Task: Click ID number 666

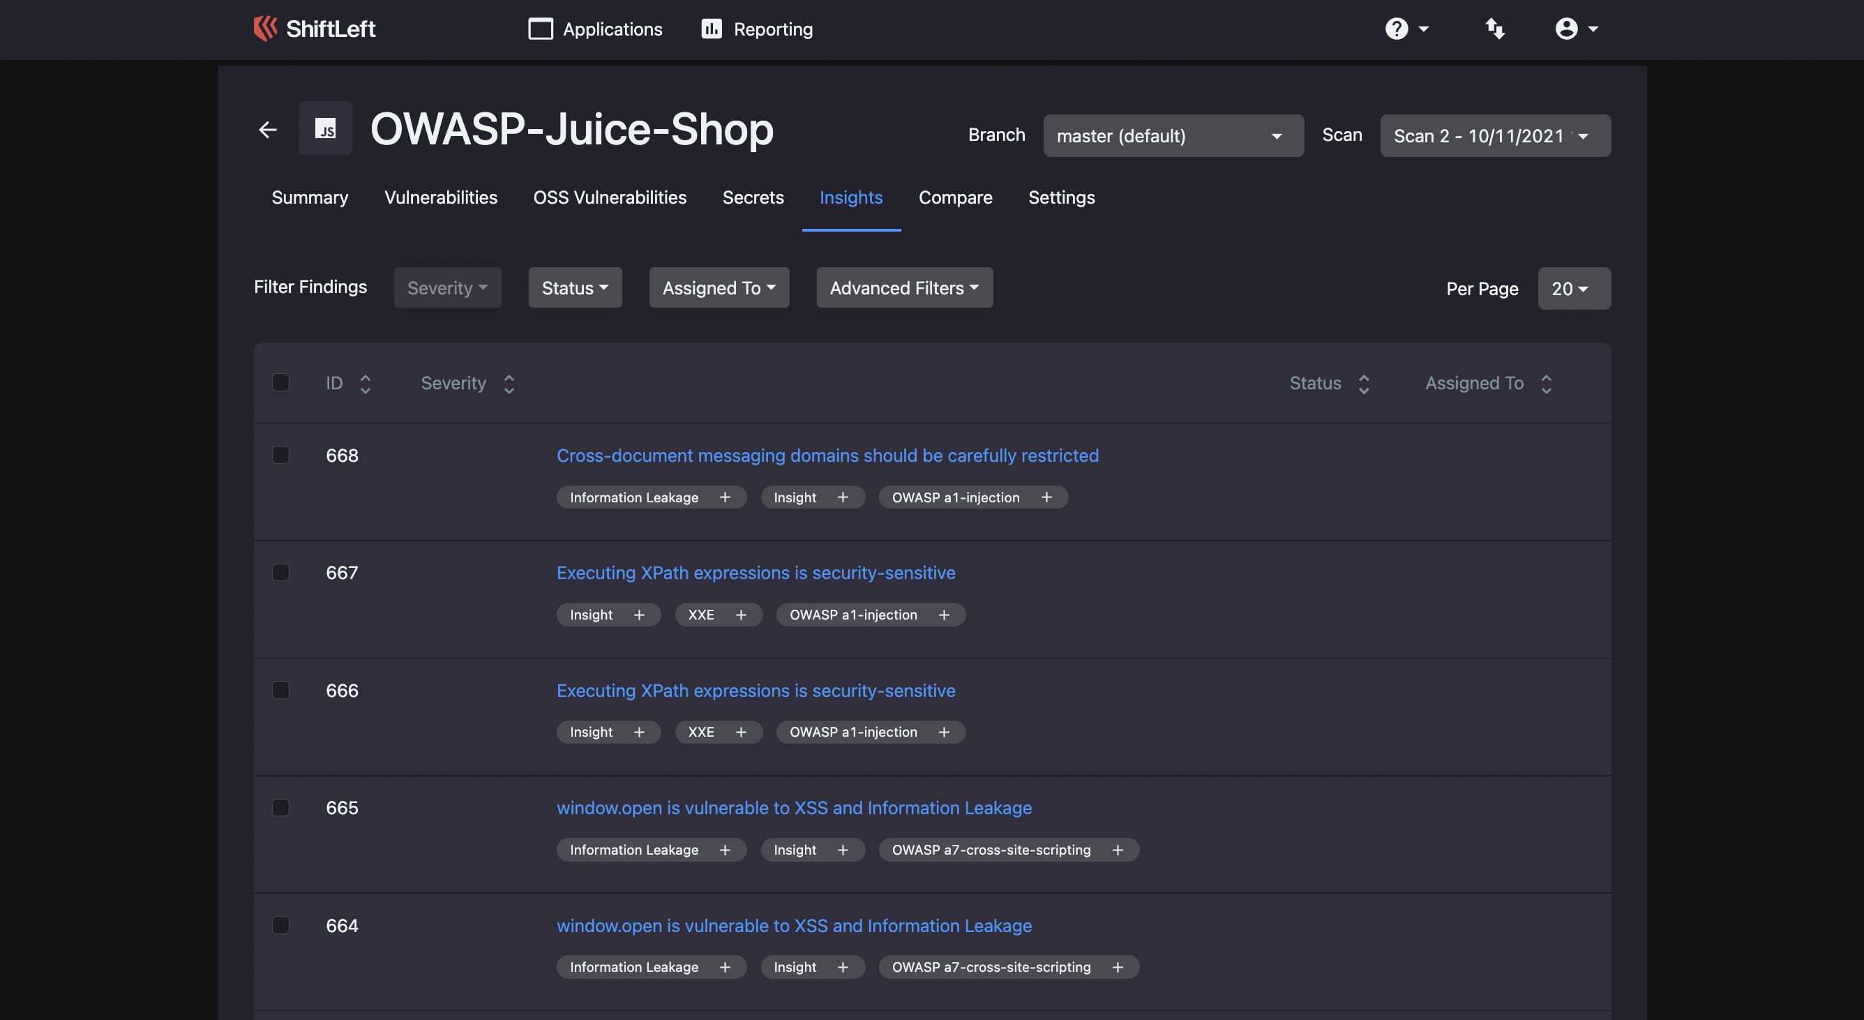Action: click(342, 691)
